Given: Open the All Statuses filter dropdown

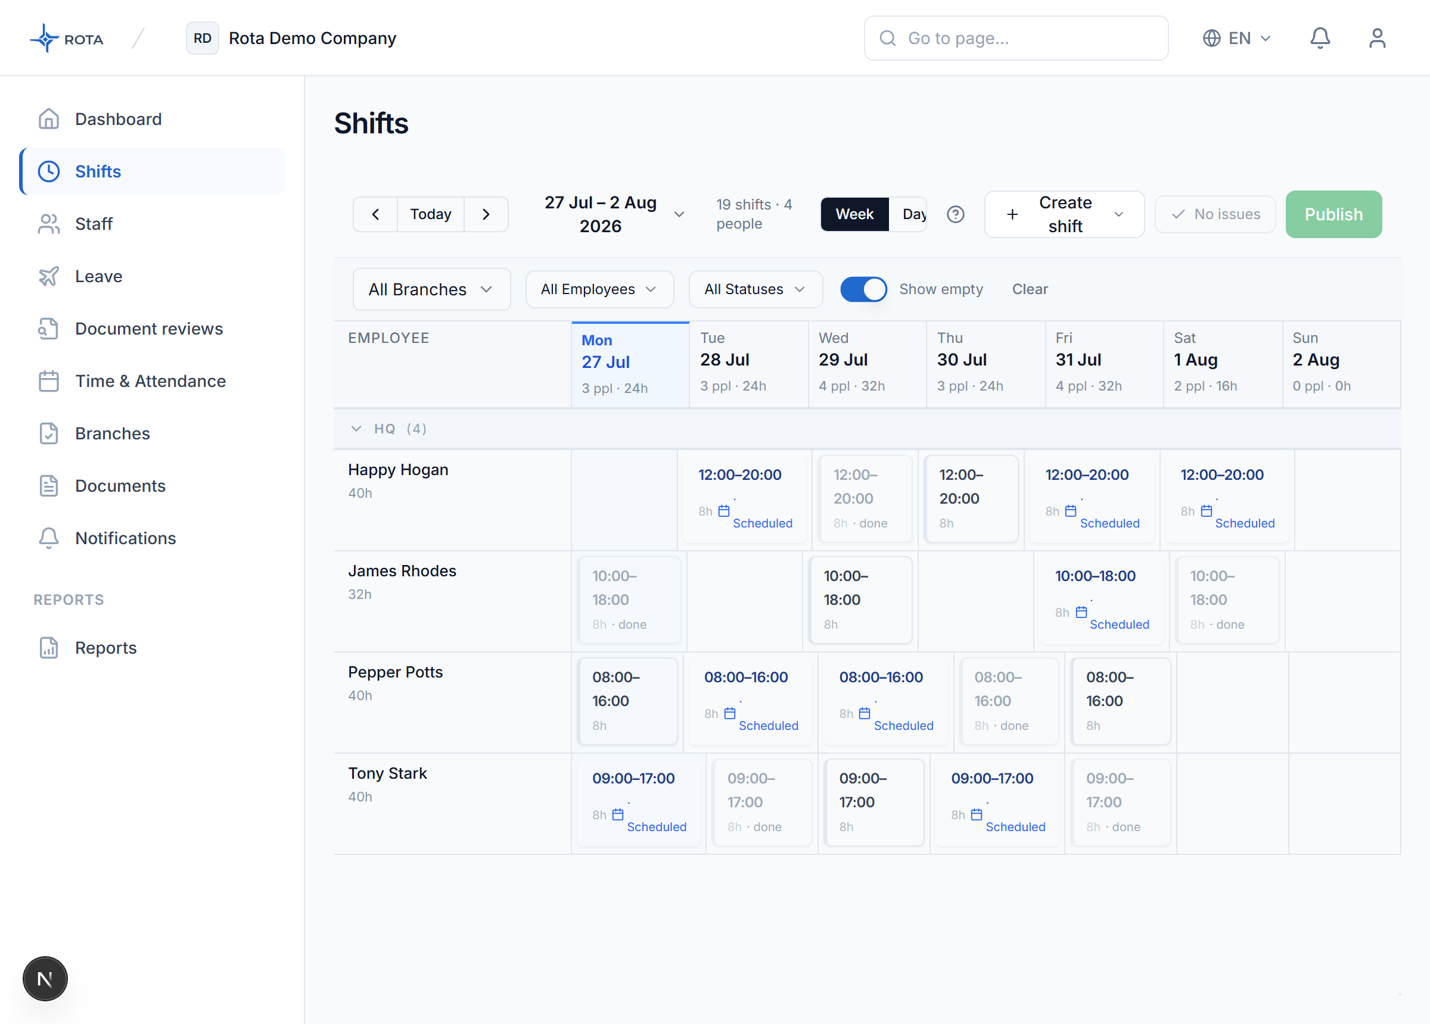Looking at the screenshot, I should pyautogui.click(x=756, y=289).
